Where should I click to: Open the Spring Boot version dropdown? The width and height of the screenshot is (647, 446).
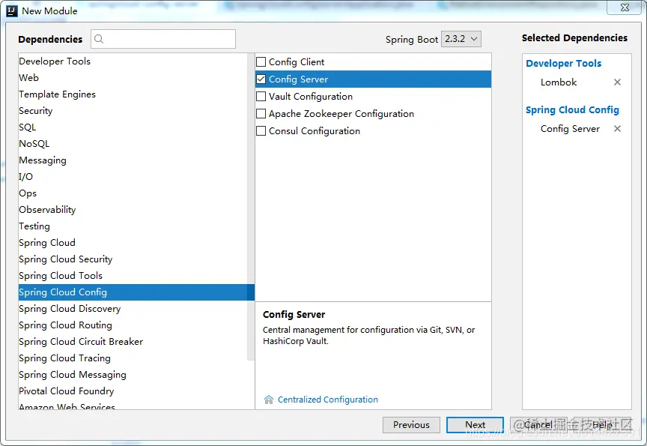pyautogui.click(x=461, y=39)
